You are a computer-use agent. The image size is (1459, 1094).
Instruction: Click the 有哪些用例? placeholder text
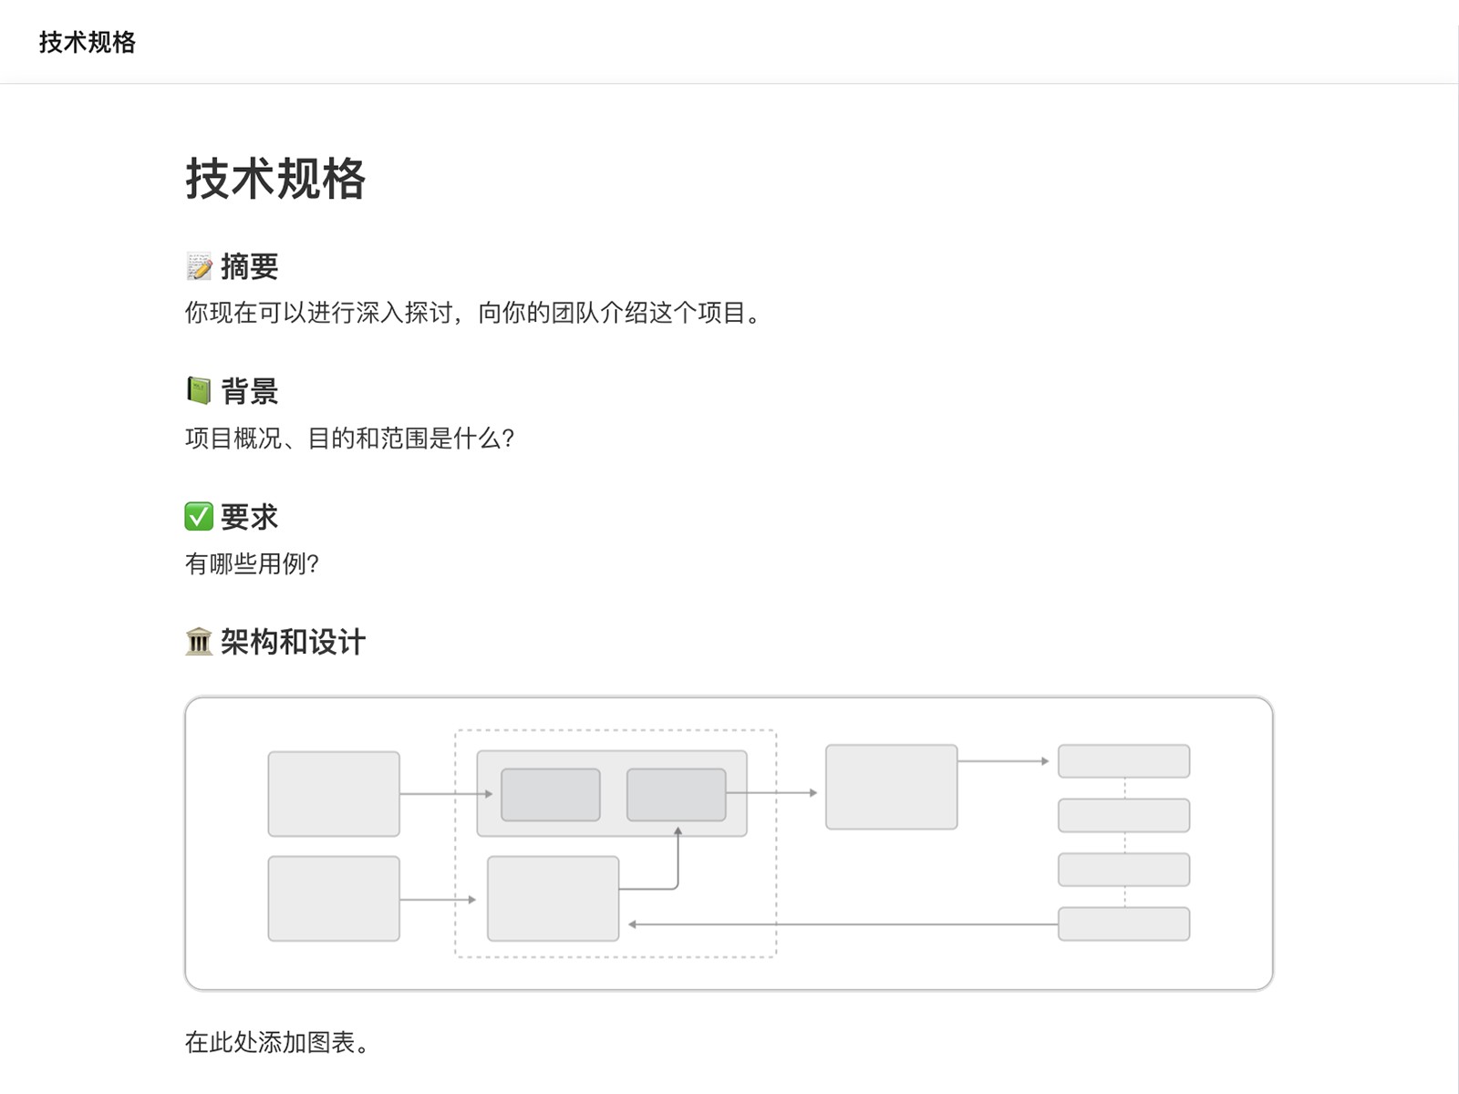252,564
